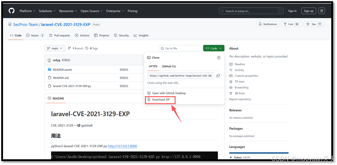337x165 pixels.
Task: Click the Python 100.0% language link
Action: pyautogui.click(x=240, y=157)
